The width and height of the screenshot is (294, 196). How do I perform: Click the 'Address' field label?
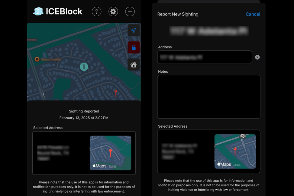pos(165,47)
